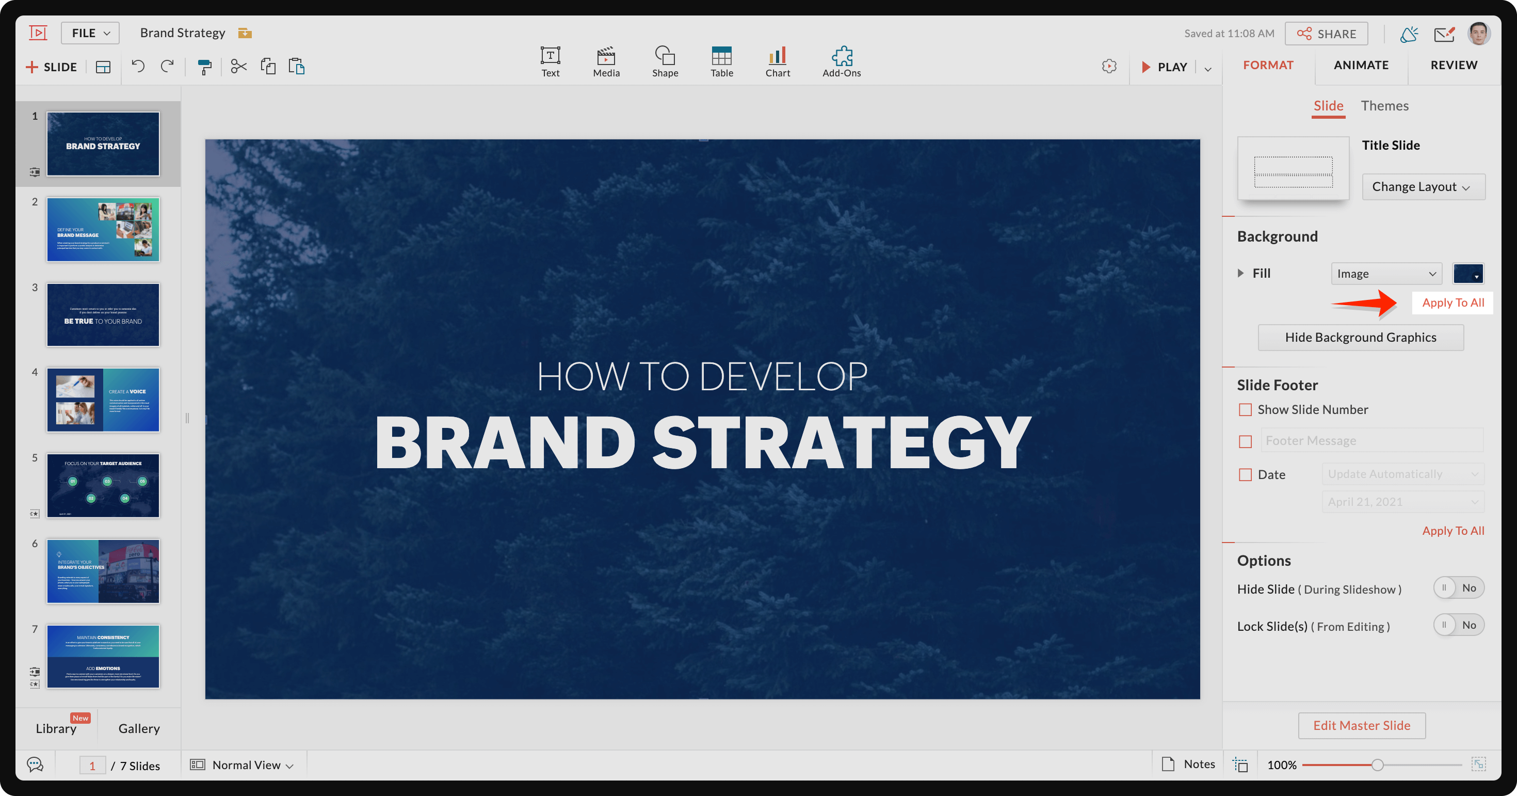Image resolution: width=1517 pixels, height=796 pixels.
Task: Click the undo arrow icon
Action: click(138, 67)
